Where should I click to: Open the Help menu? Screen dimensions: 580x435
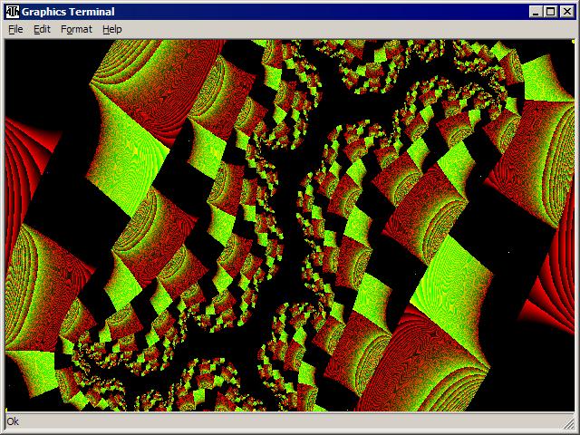[111, 29]
